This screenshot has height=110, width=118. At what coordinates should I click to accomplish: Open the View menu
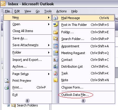click(x=28, y=11)
